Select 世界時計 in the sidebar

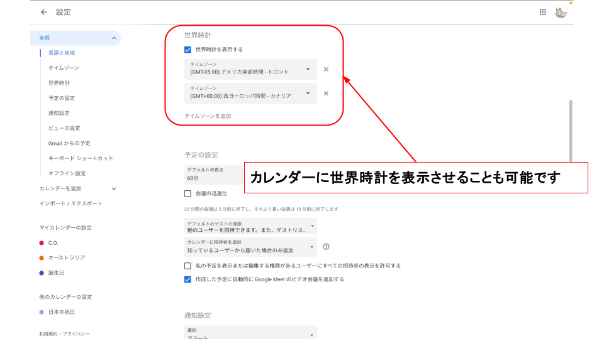(x=59, y=83)
